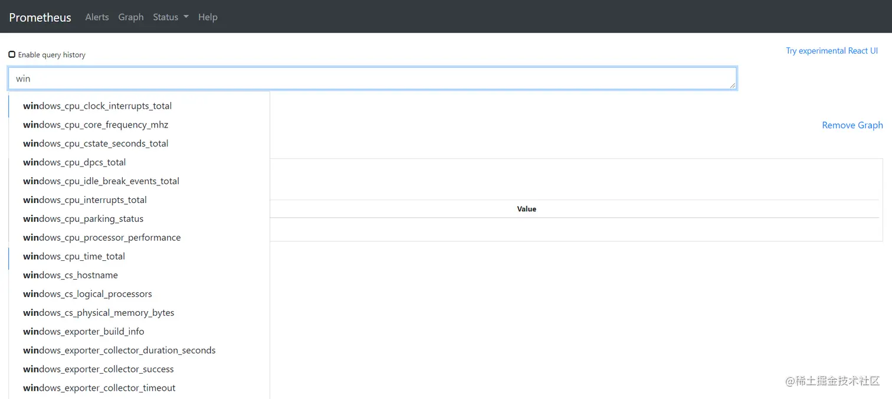The height and width of the screenshot is (399, 892).
Task: Enable query history checkbox
Action: click(12, 54)
